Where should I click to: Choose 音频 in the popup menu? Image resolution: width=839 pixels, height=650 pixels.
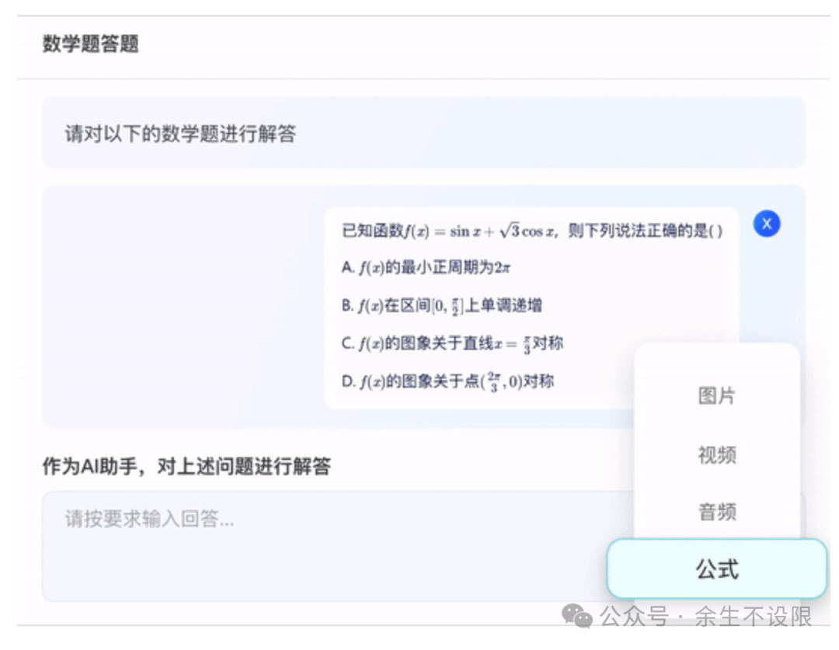[x=716, y=512]
